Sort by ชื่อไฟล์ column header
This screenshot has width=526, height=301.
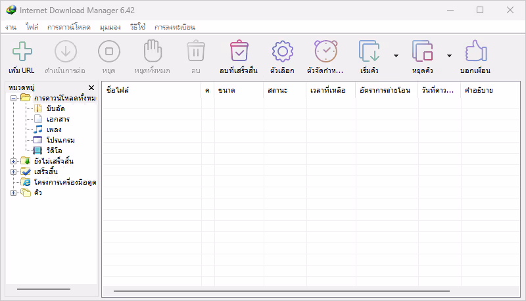(151, 90)
